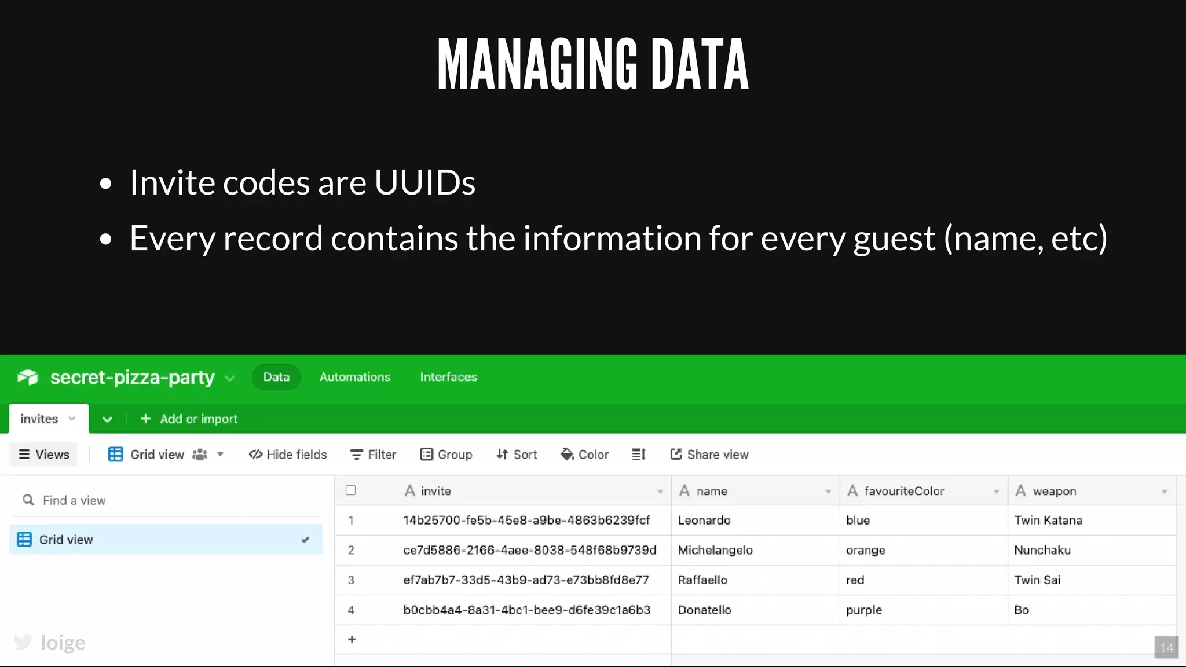
Task: Open the Interfaces tab
Action: 449,377
